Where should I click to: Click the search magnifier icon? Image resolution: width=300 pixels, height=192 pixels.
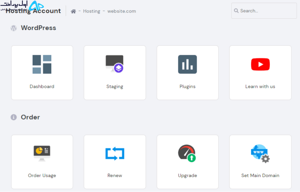(x=236, y=11)
